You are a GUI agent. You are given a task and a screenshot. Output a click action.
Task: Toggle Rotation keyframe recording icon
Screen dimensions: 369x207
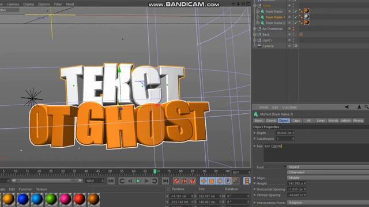tap(220, 181)
